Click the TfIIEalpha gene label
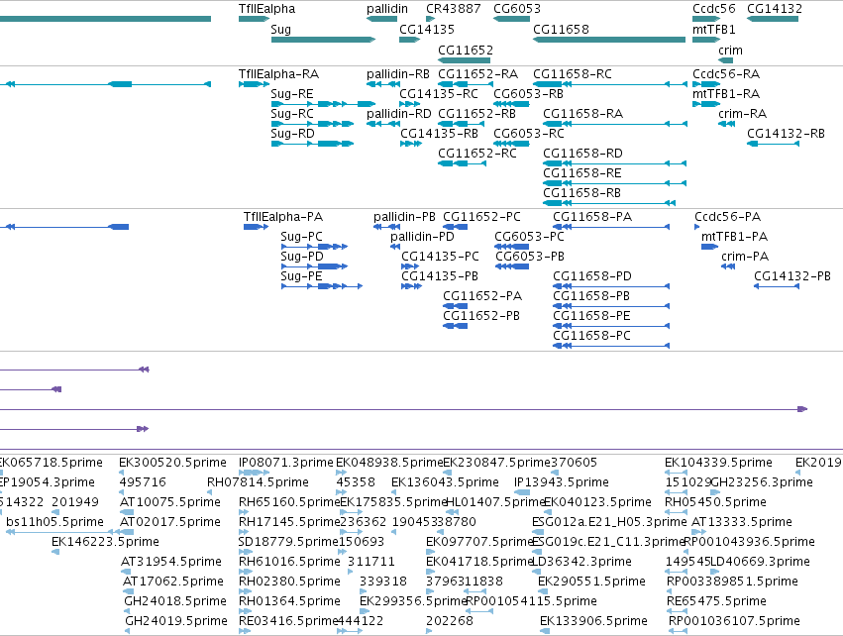The width and height of the screenshot is (843, 636). tap(267, 9)
